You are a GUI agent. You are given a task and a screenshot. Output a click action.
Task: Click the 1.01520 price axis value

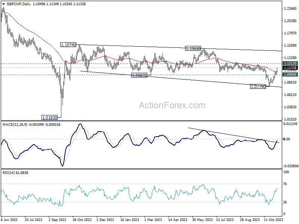[x=290, y=119]
